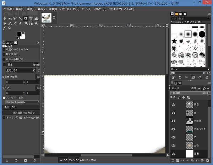
Task: Toggle visibility of the 背景 layer
Action: [174, 154]
